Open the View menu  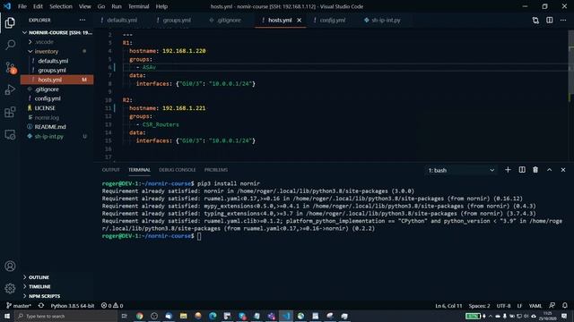[84, 6]
